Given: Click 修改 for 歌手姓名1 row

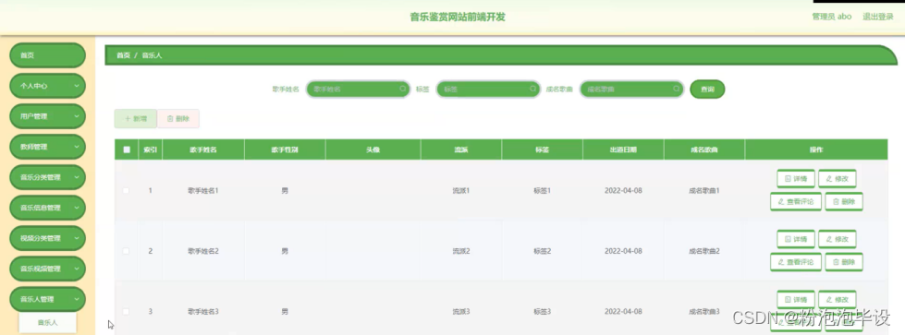Looking at the screenshot, I should 837,179.
